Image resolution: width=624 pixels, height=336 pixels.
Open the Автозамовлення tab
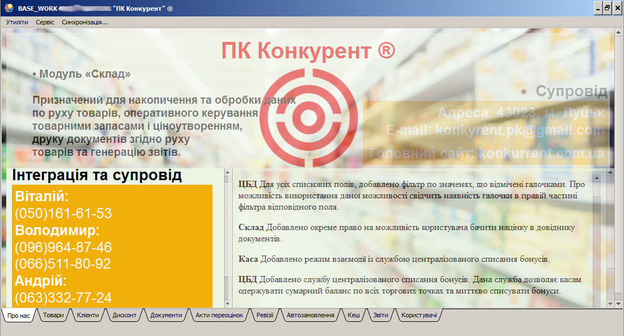pyautogui.click(x=310, y=315)
